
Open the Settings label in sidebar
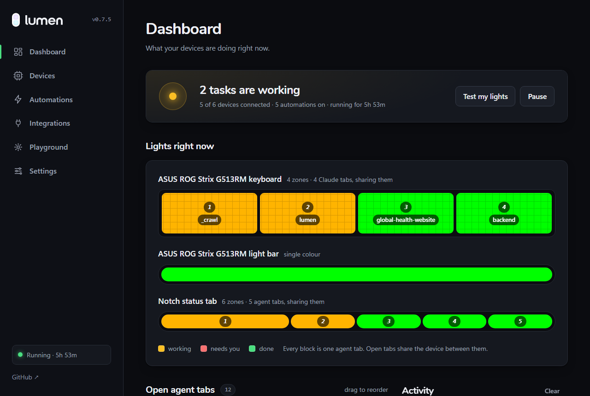[x=43, y=171]
